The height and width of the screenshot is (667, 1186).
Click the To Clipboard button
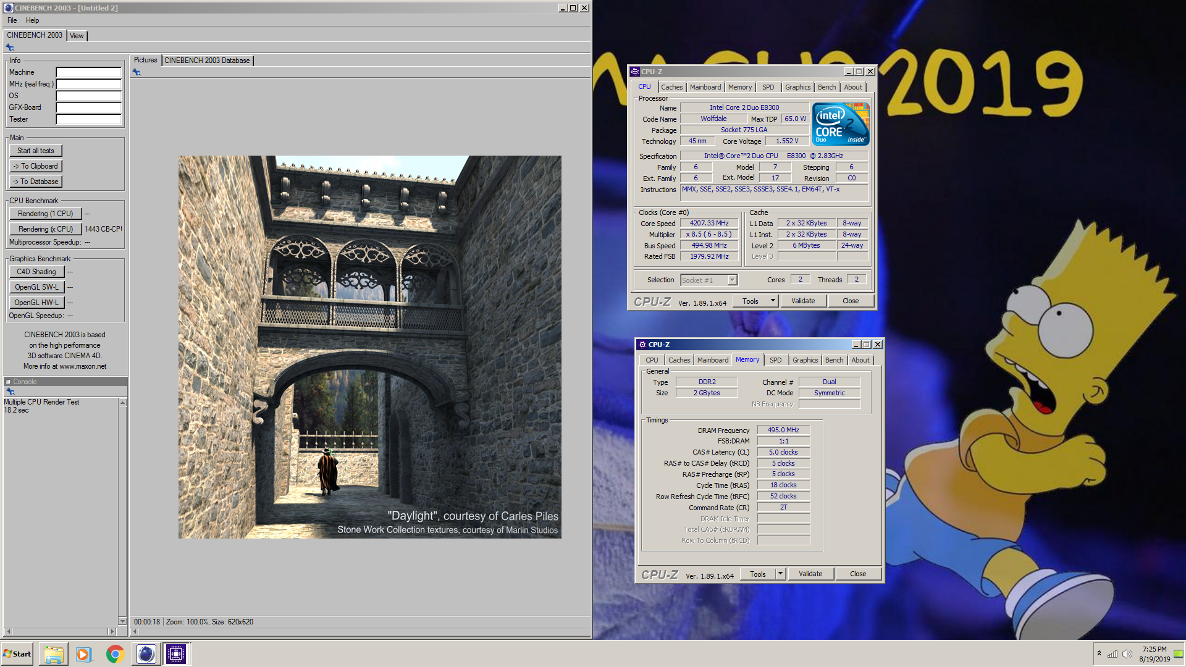tap(36, 166)
